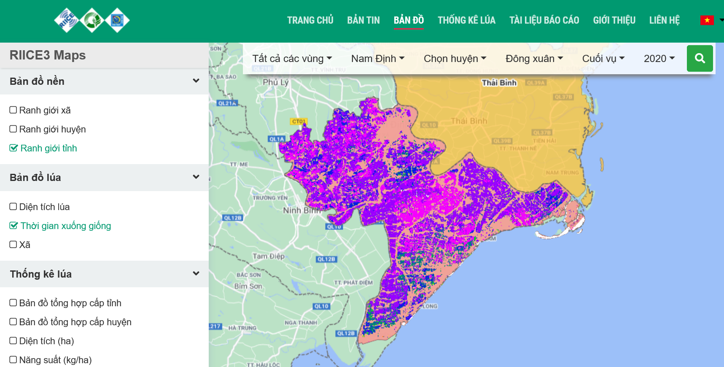724x367 pixels.
Task: Click the CT01 highway marker on map
Action: point(299,121)
